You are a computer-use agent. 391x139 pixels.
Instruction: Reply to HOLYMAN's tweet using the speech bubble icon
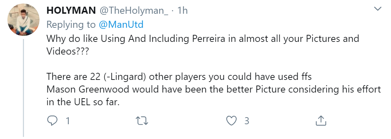pyautogui.click(x=52, y=121)
